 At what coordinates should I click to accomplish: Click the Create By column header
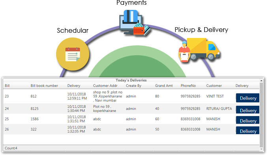133,86
